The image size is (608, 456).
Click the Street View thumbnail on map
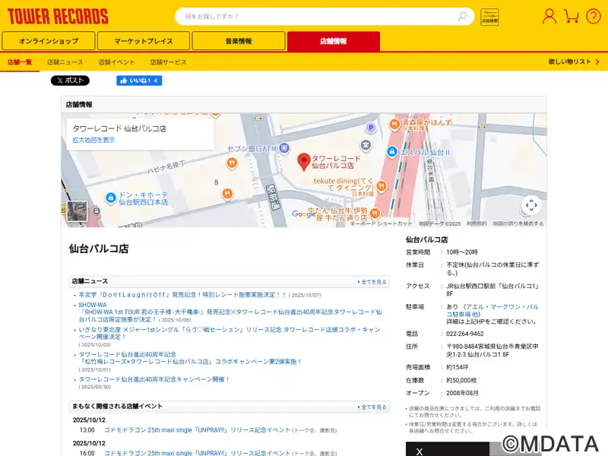point(77,211)
